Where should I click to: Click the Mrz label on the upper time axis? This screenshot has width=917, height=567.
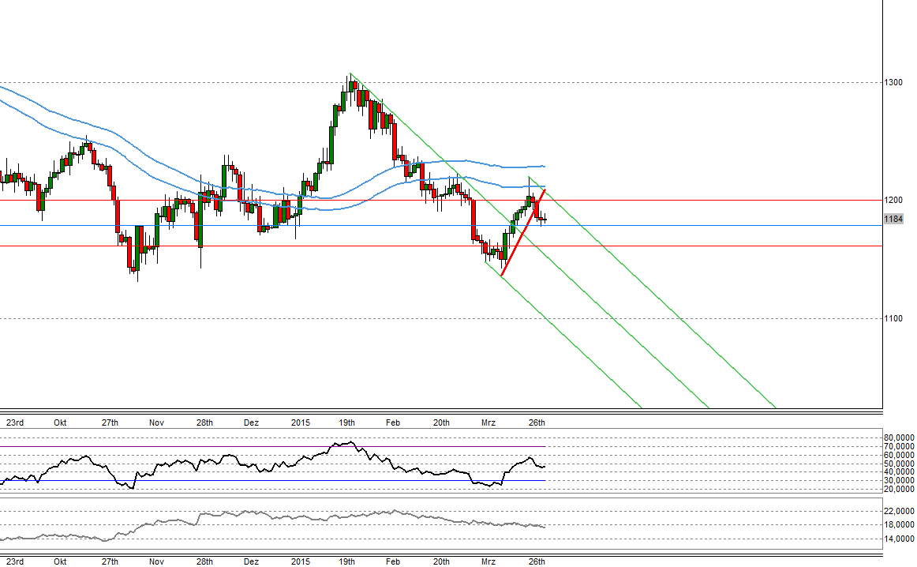(488, 422)
